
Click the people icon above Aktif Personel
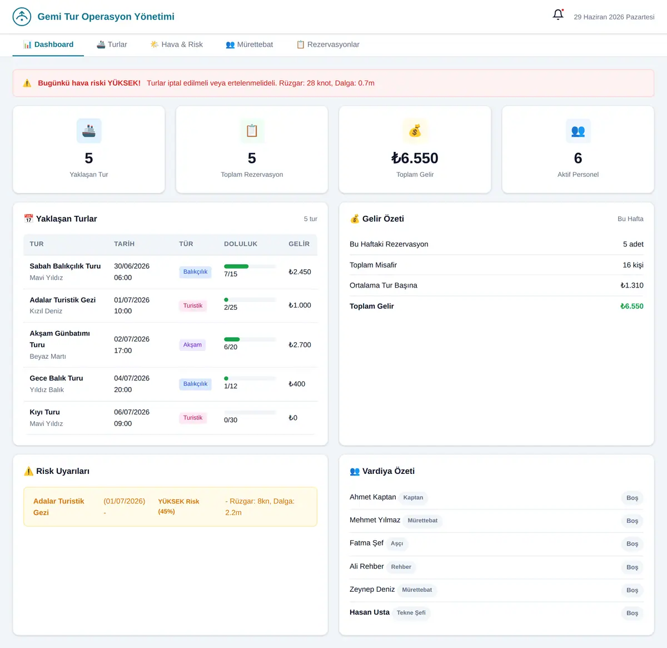pyautogui.click(x=578, y=131)
